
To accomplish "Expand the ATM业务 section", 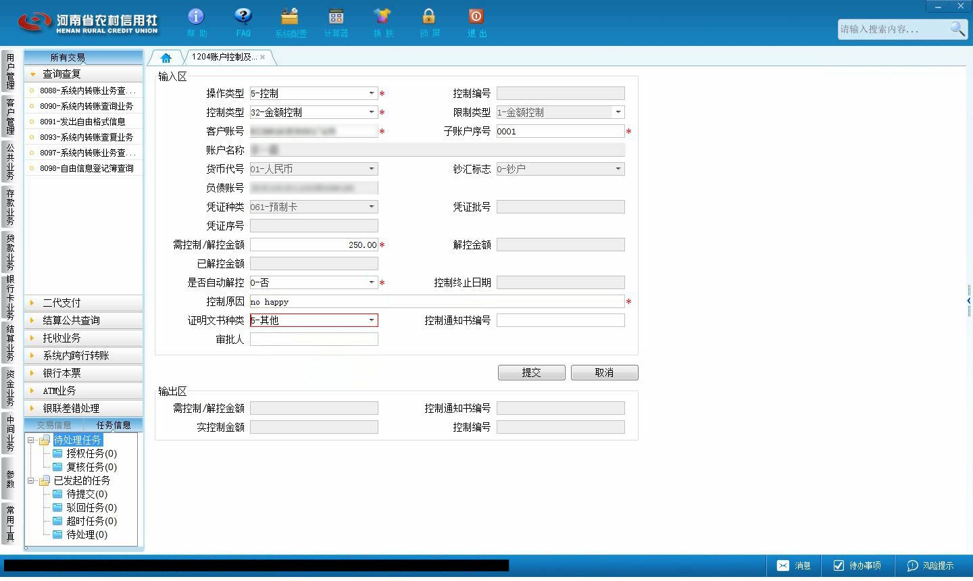I will [83, 390].
